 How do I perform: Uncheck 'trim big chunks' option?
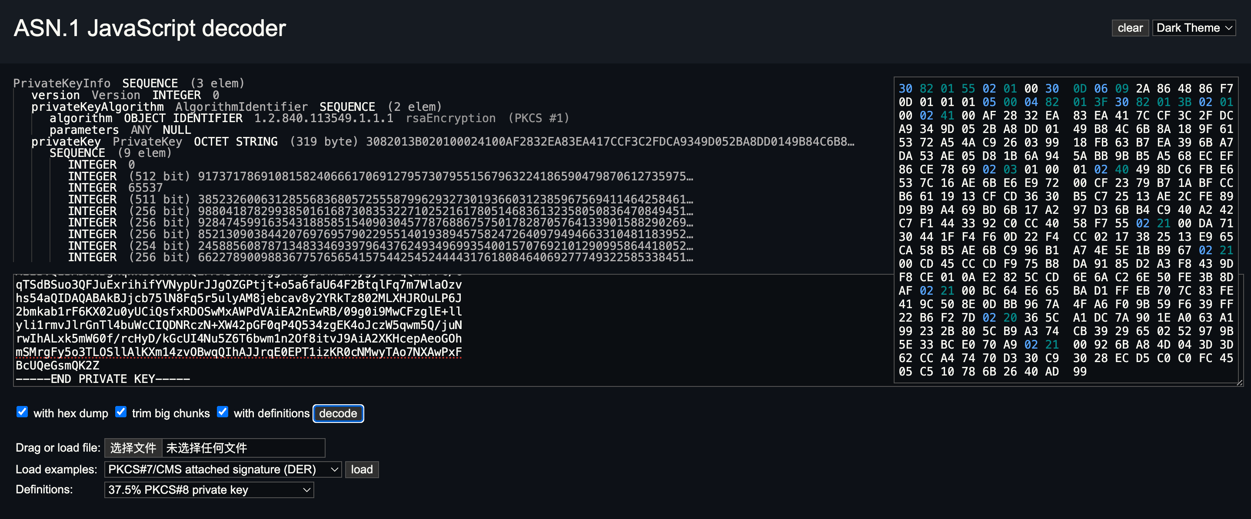[x=121, y=412]
